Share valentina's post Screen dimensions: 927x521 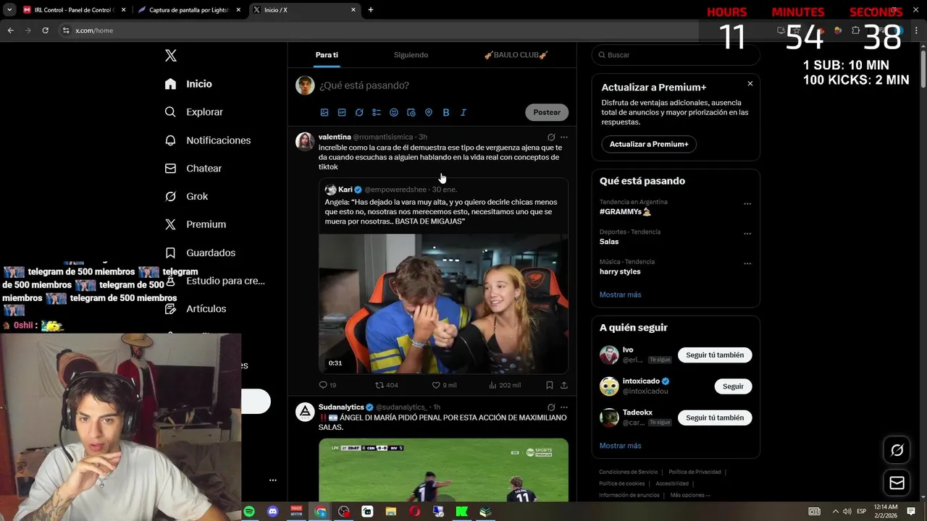(x=564, y=385)
